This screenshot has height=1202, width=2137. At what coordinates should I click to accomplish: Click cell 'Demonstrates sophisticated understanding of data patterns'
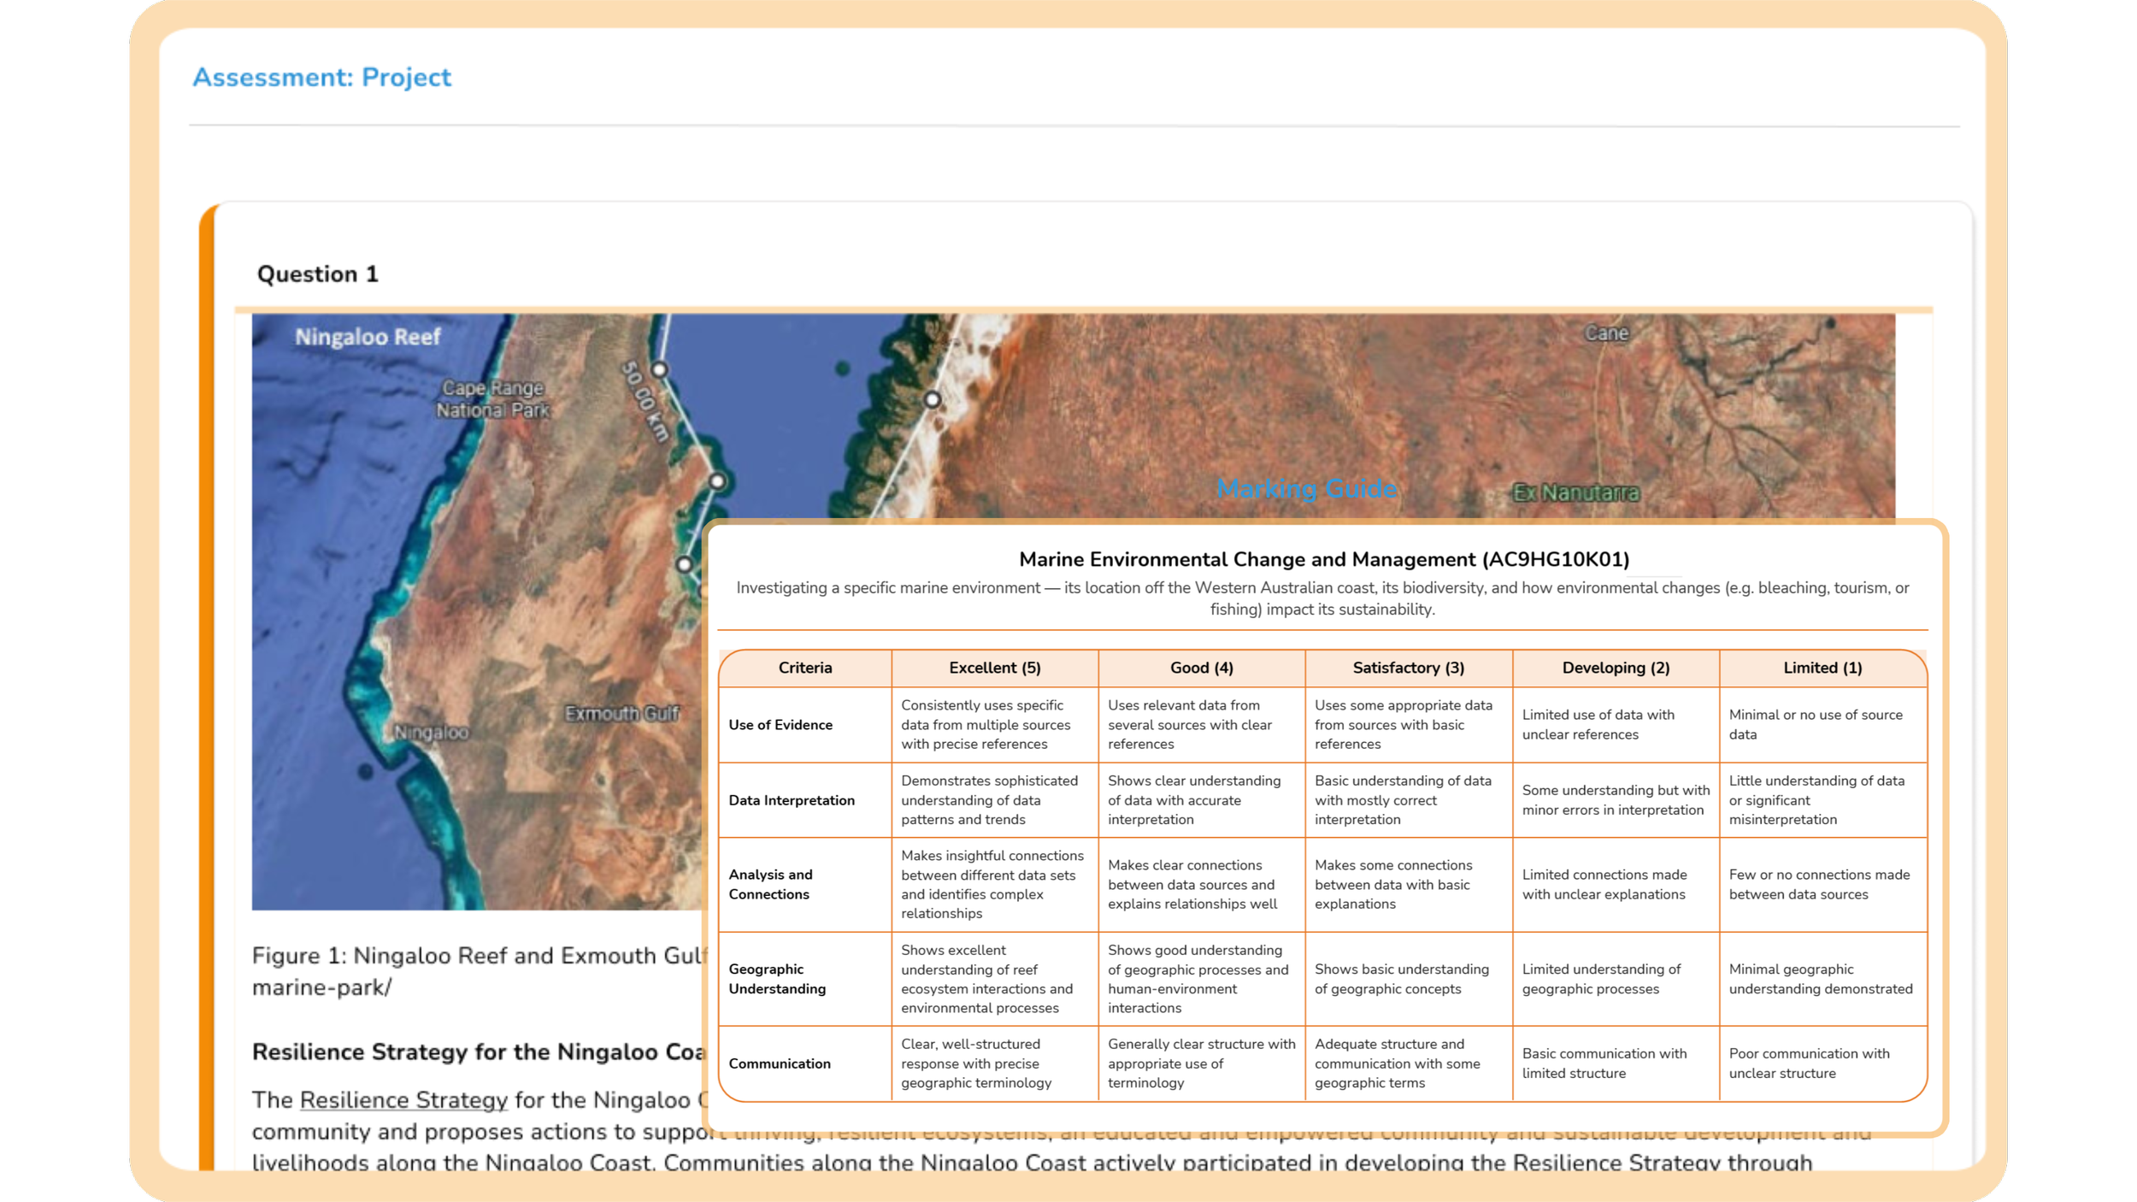click(x=995, y=800)
